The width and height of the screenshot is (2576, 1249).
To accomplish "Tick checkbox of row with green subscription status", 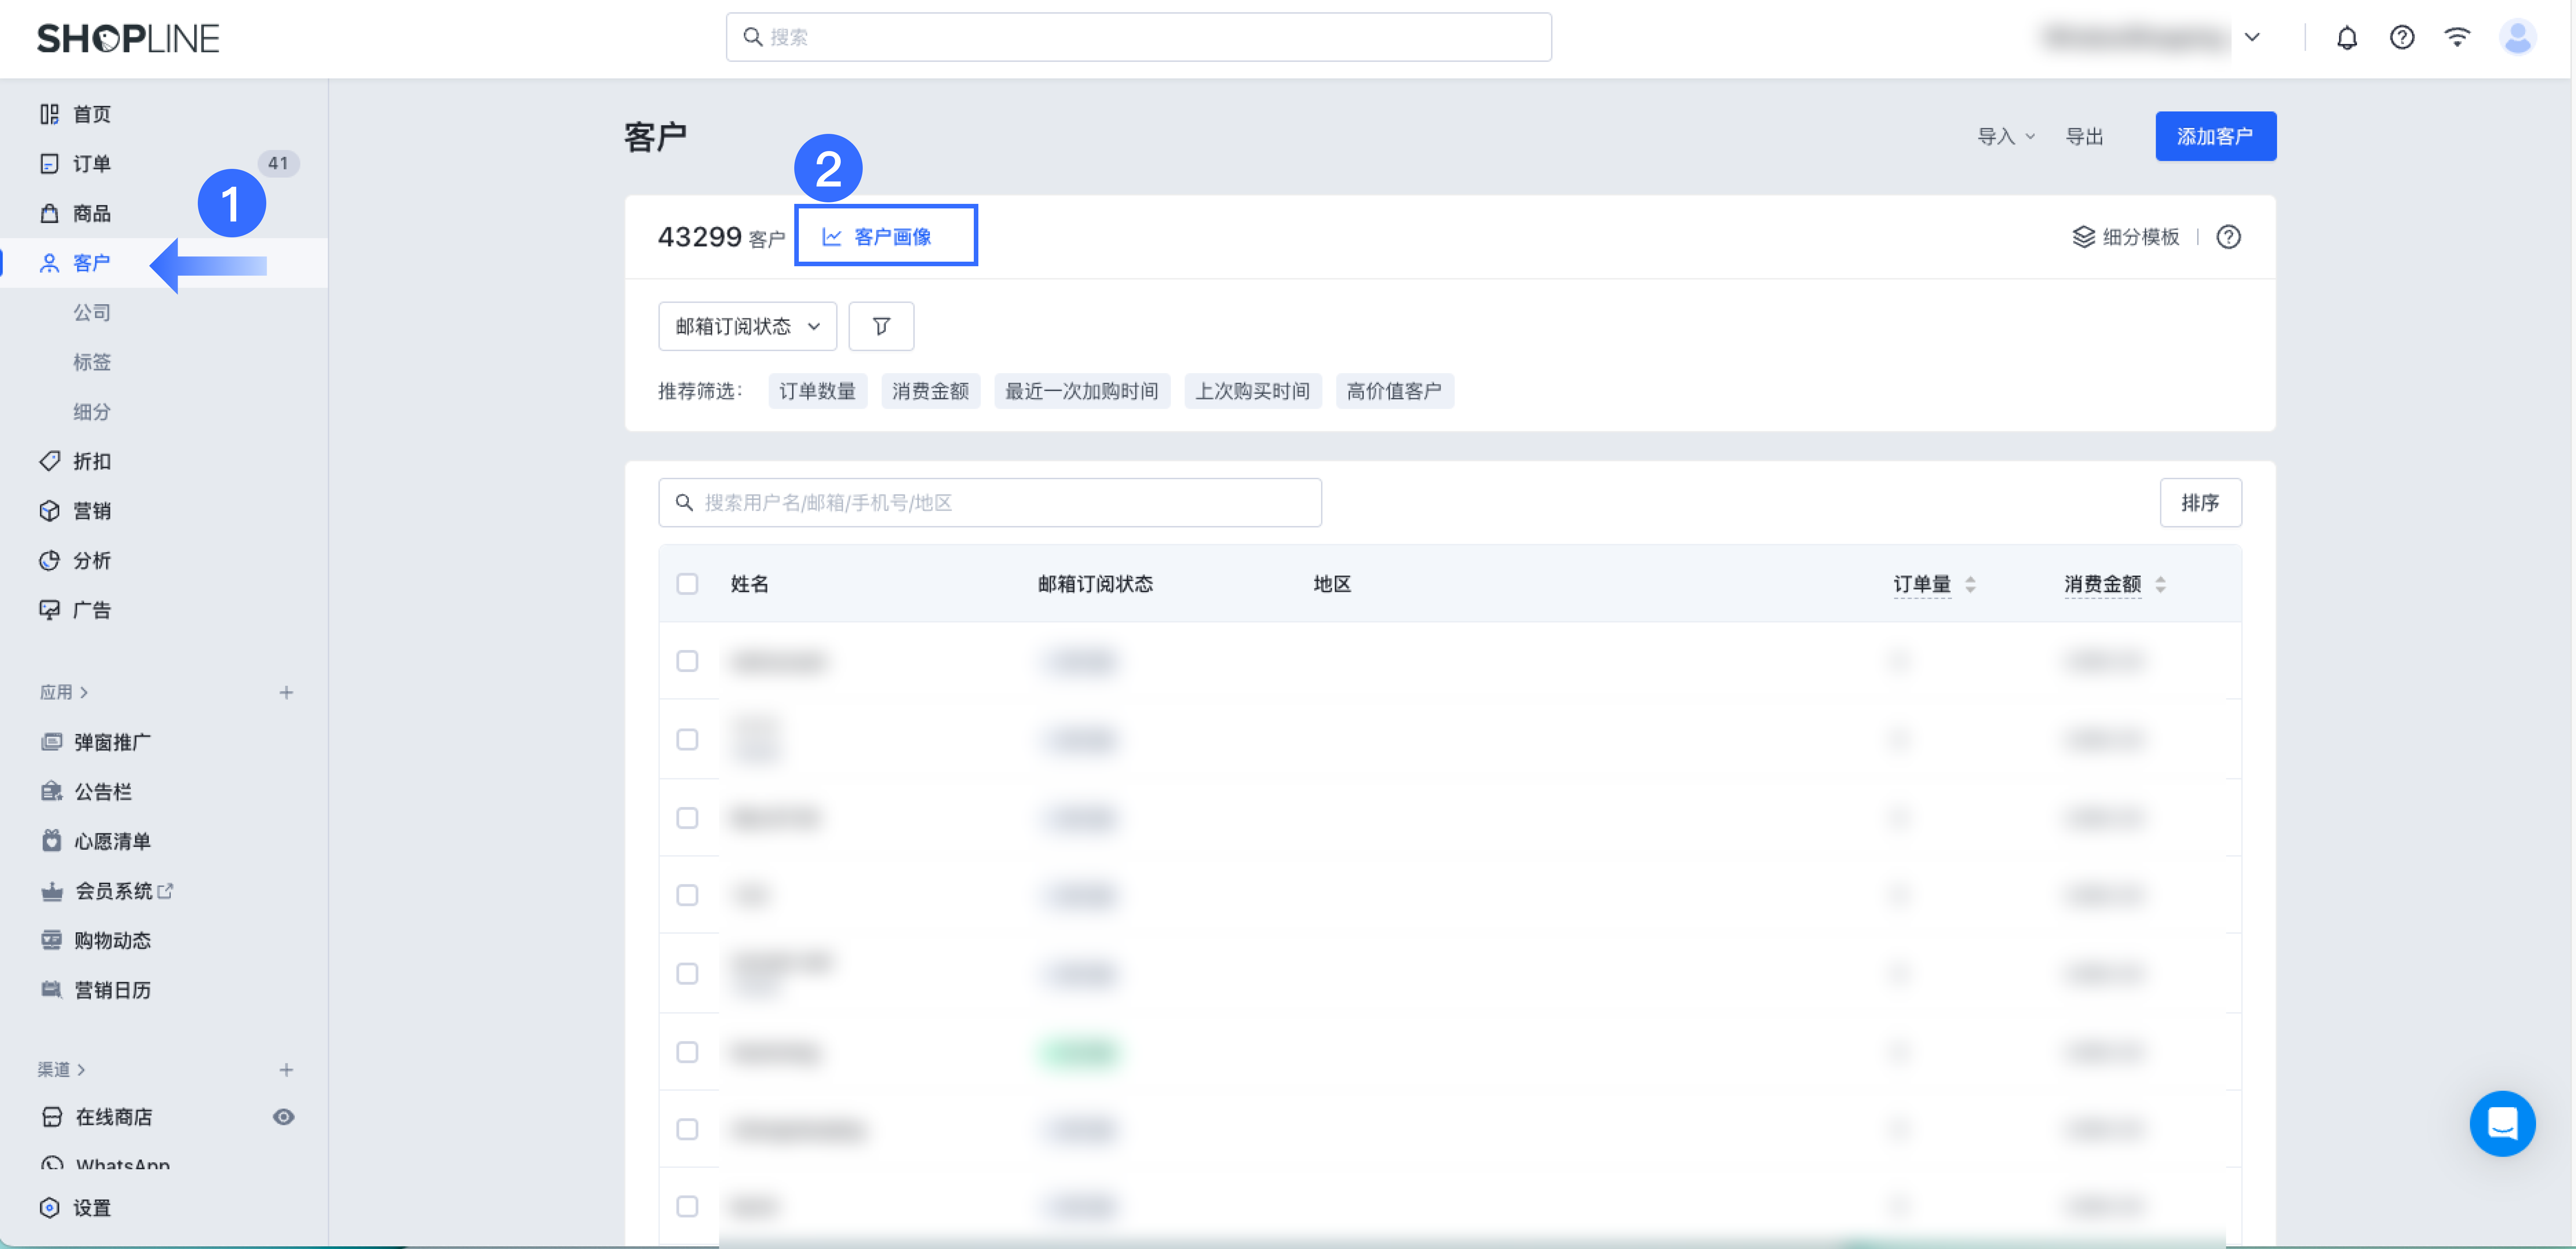I will click(687, 1052).
